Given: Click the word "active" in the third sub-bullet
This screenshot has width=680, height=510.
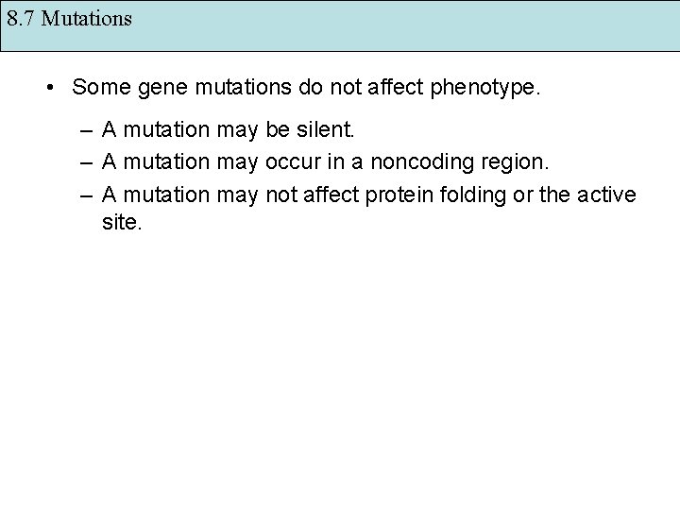Looking at the screenshot, I should (x=608, y=194).
